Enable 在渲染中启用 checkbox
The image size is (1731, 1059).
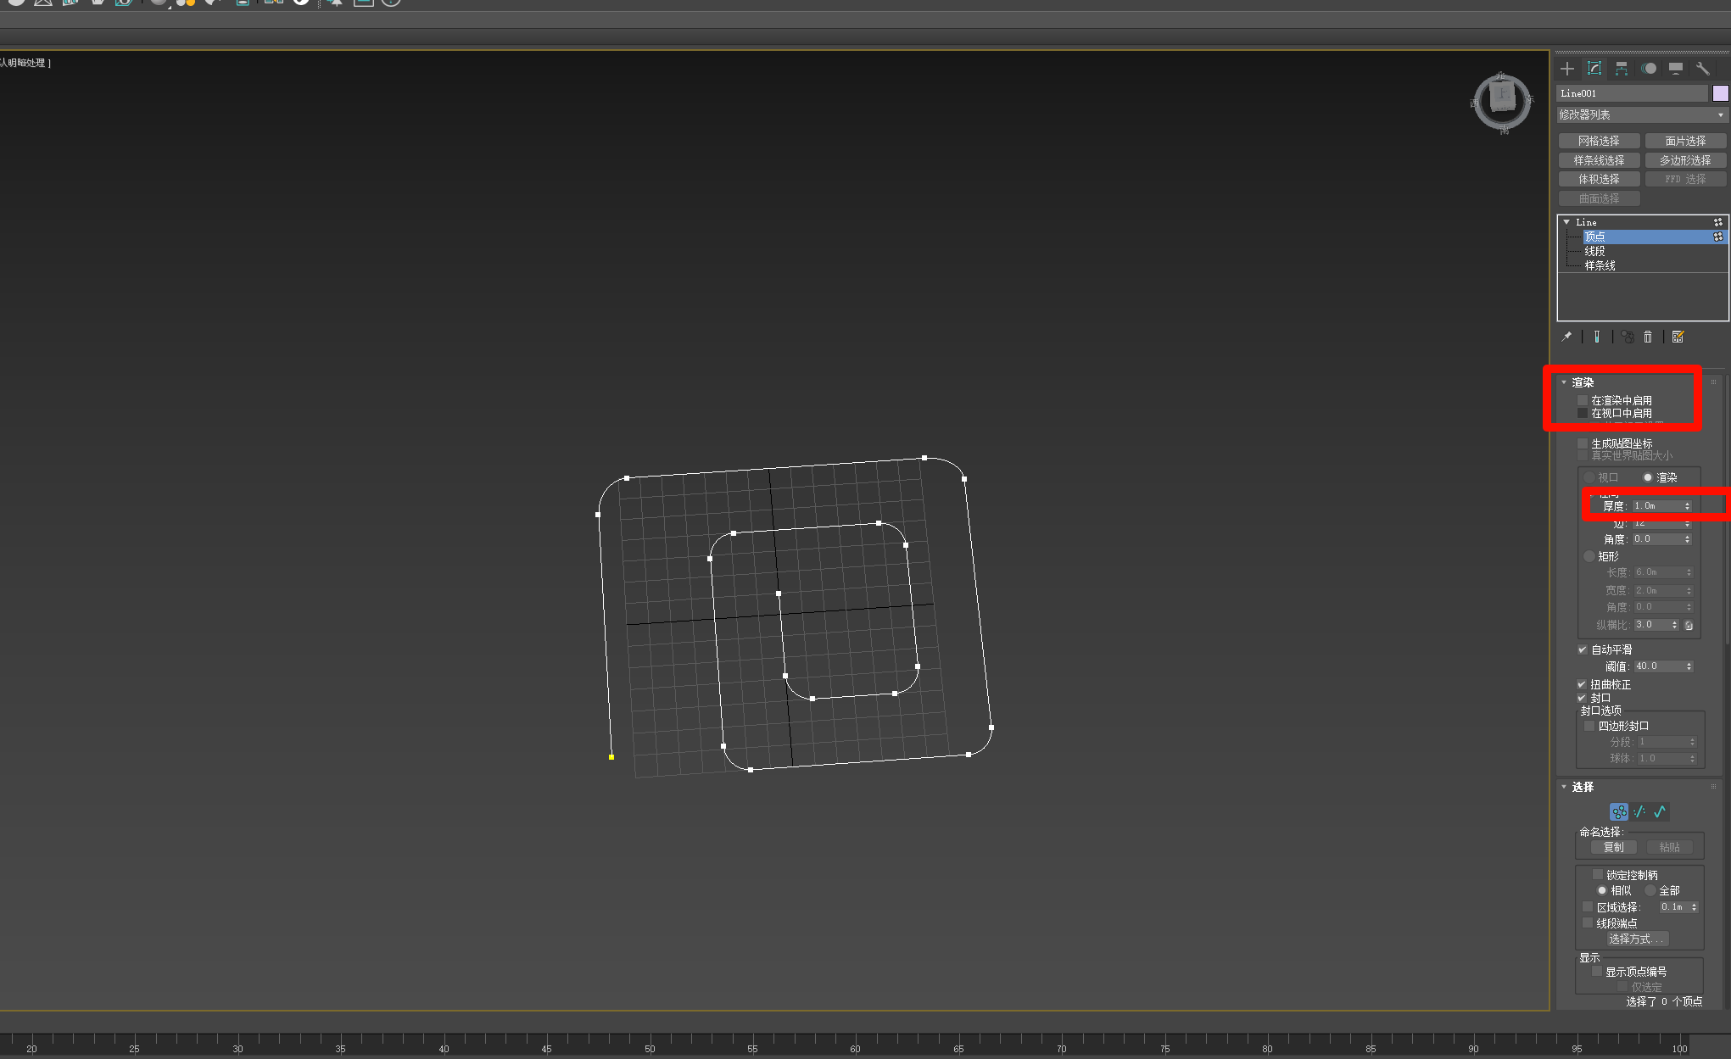pos(1583,400)
